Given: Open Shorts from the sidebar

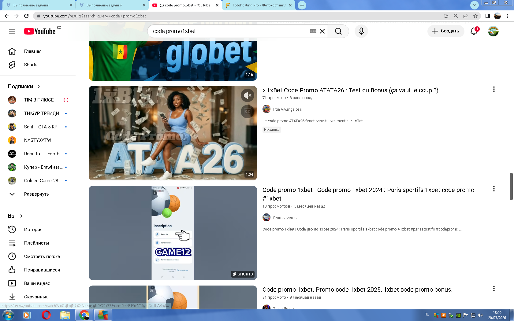Looking at the screenshot, I should pos(38,65).
